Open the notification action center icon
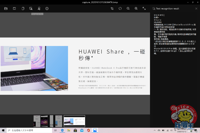 tap(196, 130)
